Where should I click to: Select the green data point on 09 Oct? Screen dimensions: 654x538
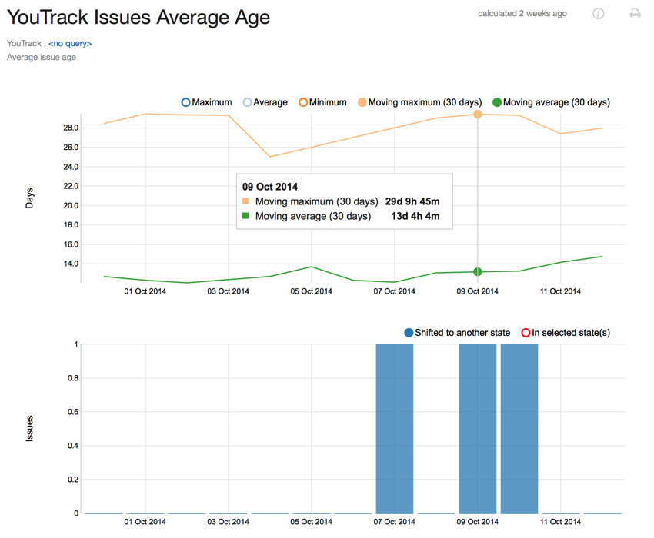(x=478, y=271)
